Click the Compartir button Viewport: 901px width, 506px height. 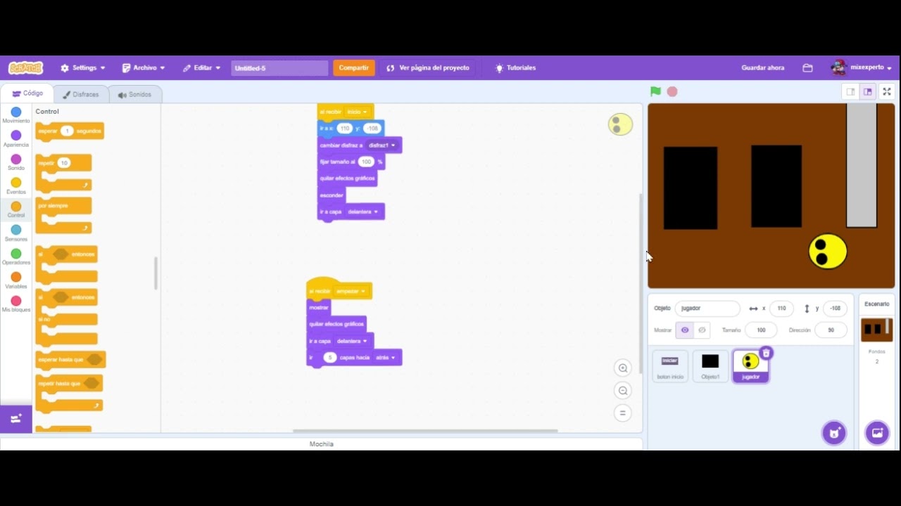pyautogui.click(x=353, y=68)
